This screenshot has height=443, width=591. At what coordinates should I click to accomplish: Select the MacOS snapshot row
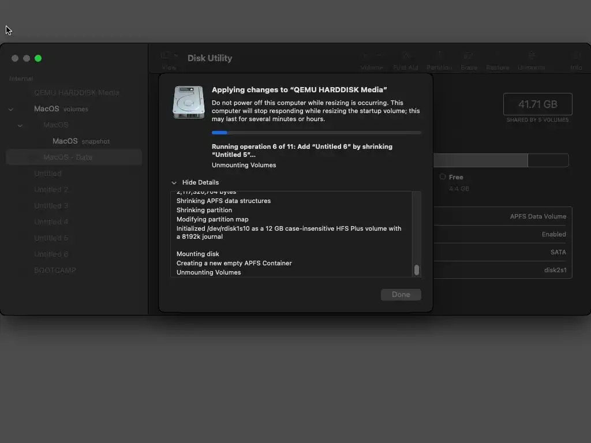point(74,141)
